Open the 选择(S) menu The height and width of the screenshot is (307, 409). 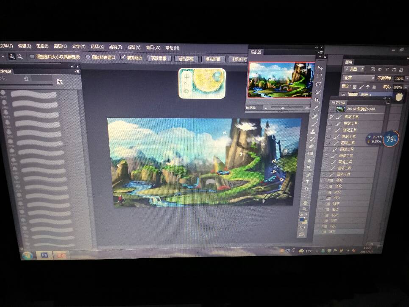pyautogui.click(x=97, y=47)
